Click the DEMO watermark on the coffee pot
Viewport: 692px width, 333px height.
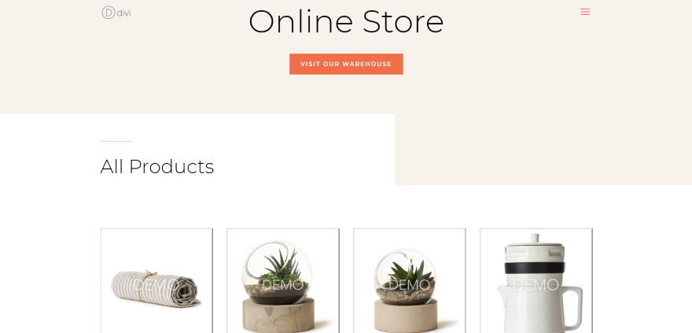pyautogui.click(x=536, y=285)
